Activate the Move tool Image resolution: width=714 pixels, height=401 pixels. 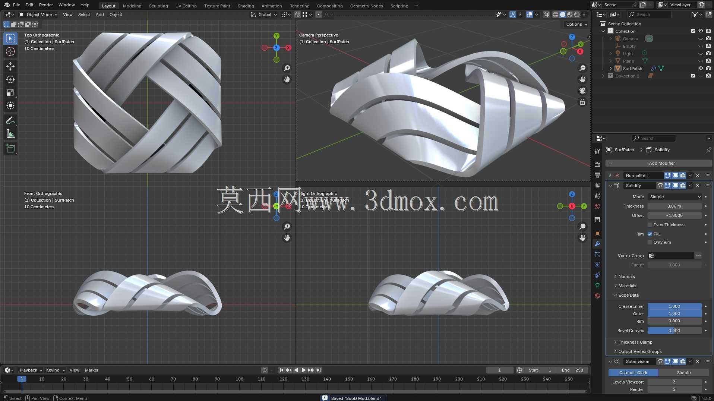coord(10,66)
